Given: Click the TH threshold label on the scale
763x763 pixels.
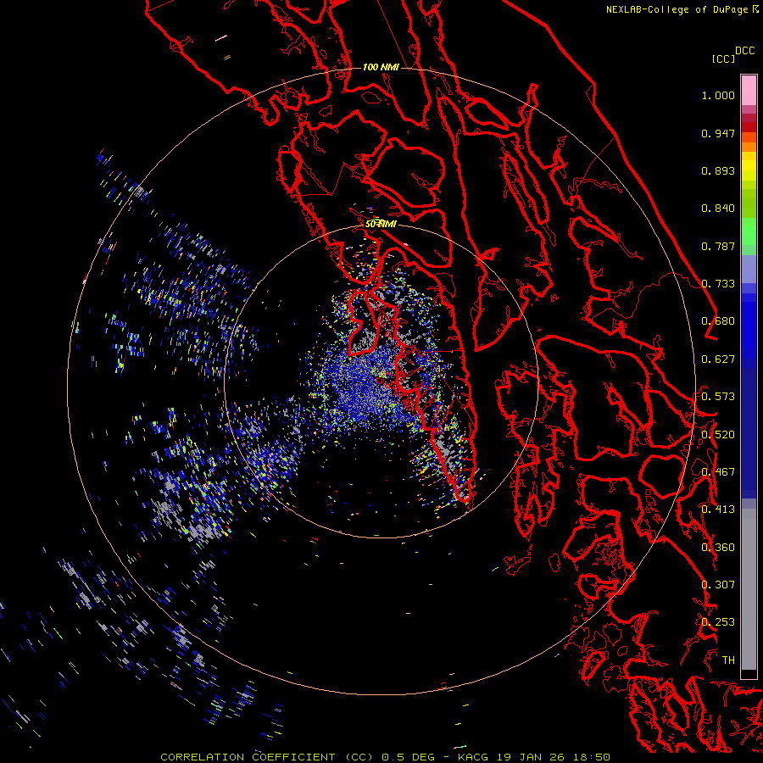Looking at the screenshot, I should pyautogui.click(x=728, y=660).
